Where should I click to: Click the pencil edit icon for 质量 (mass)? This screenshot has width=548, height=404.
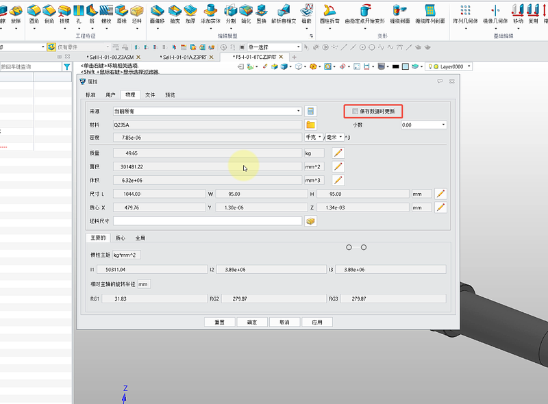click(x=338, y=153)
